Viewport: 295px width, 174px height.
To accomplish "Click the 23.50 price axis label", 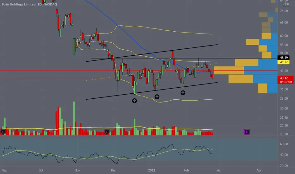I will pyautogui.click(x=284, y=134).
